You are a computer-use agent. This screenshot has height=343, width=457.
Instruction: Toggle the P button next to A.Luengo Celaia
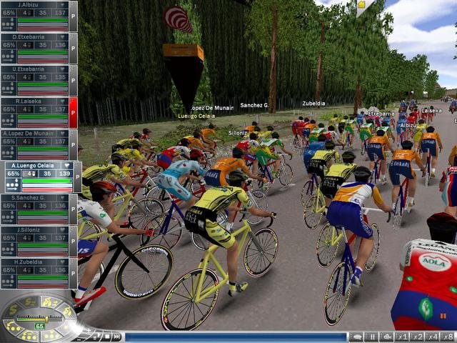point(78,177)
